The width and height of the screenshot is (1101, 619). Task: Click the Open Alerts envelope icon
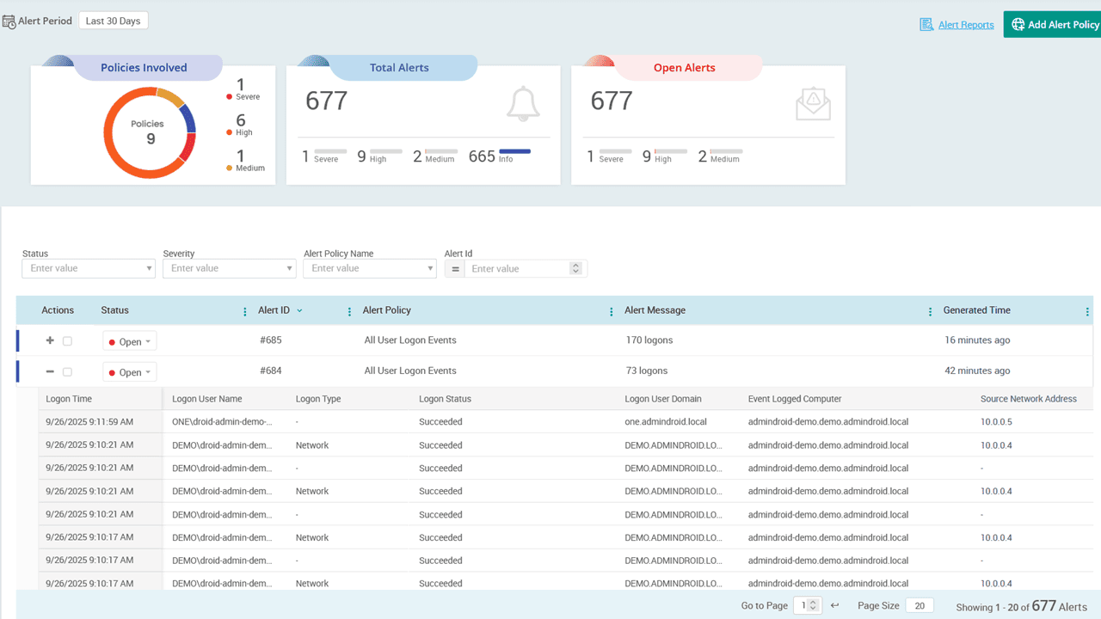pos(812,103)
